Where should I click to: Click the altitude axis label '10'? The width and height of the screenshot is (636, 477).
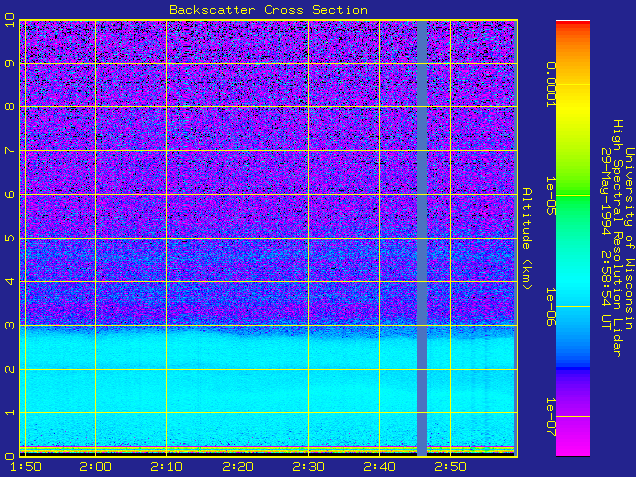point(10,20)
